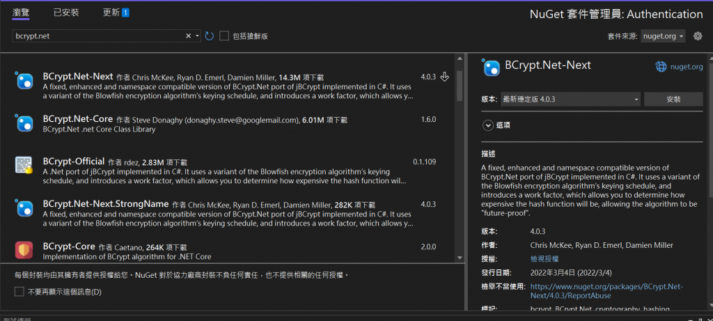The width and height of the screenshot is (713, 321).
Task: Open the search box history dropdown arrow
Action: click(197, 36)
